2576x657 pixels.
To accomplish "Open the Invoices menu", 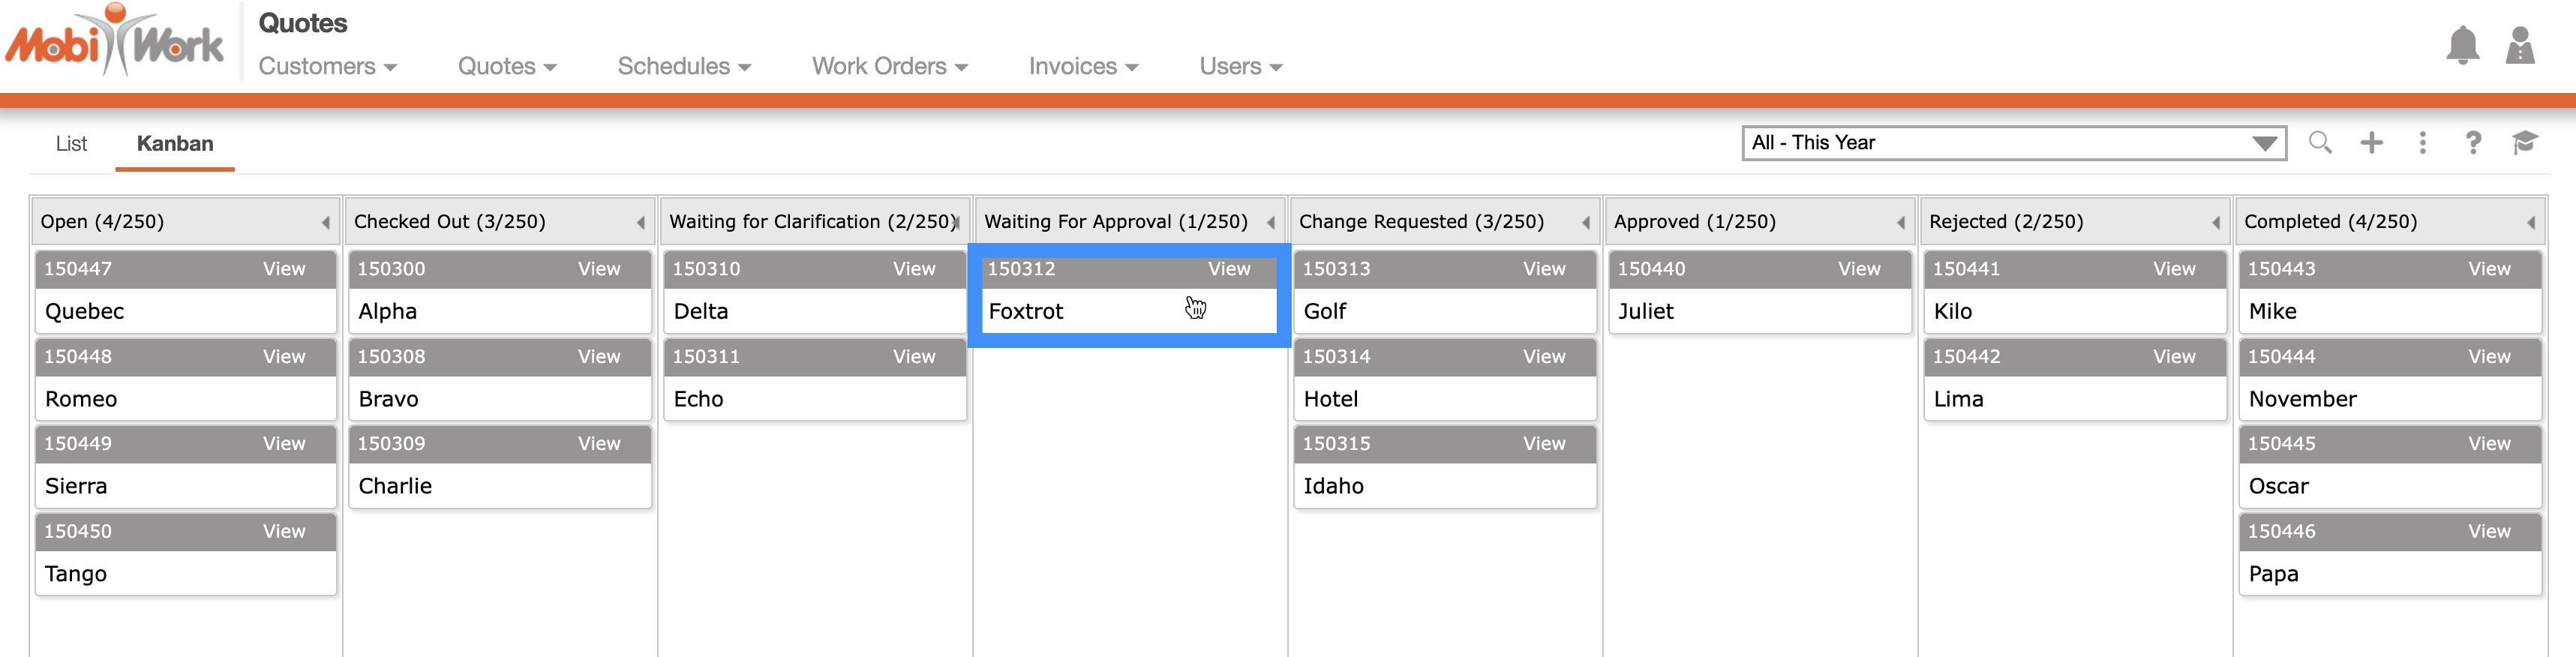I will point(1083,66).
